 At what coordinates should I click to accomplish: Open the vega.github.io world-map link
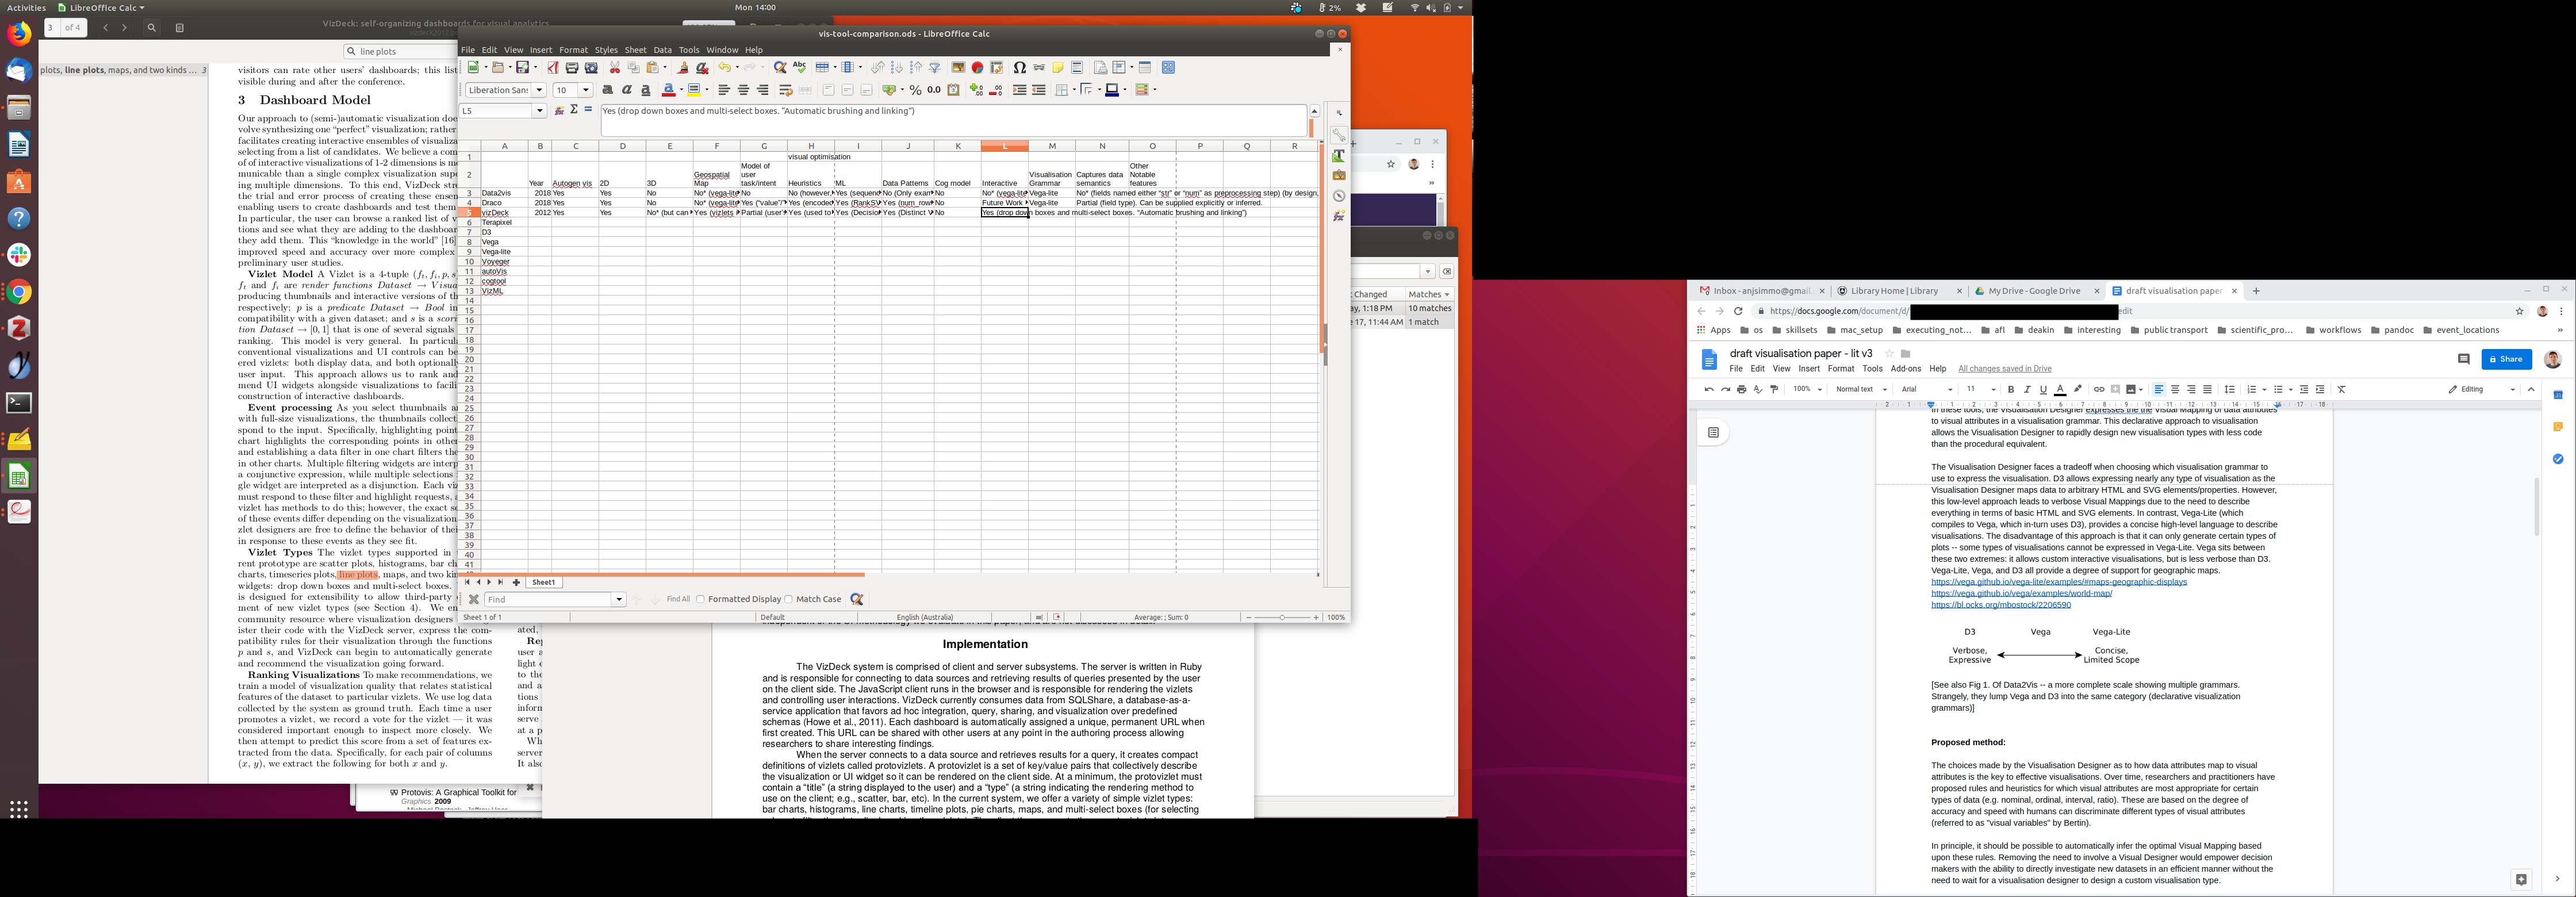[2021, 593]
